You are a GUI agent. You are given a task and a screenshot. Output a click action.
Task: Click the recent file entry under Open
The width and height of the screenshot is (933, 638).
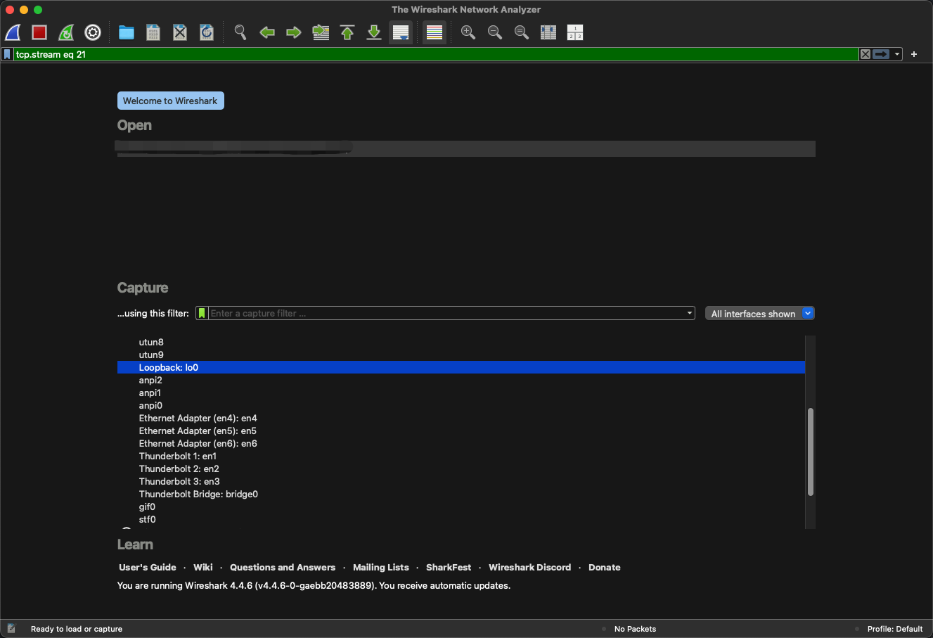tap(466, 148)
